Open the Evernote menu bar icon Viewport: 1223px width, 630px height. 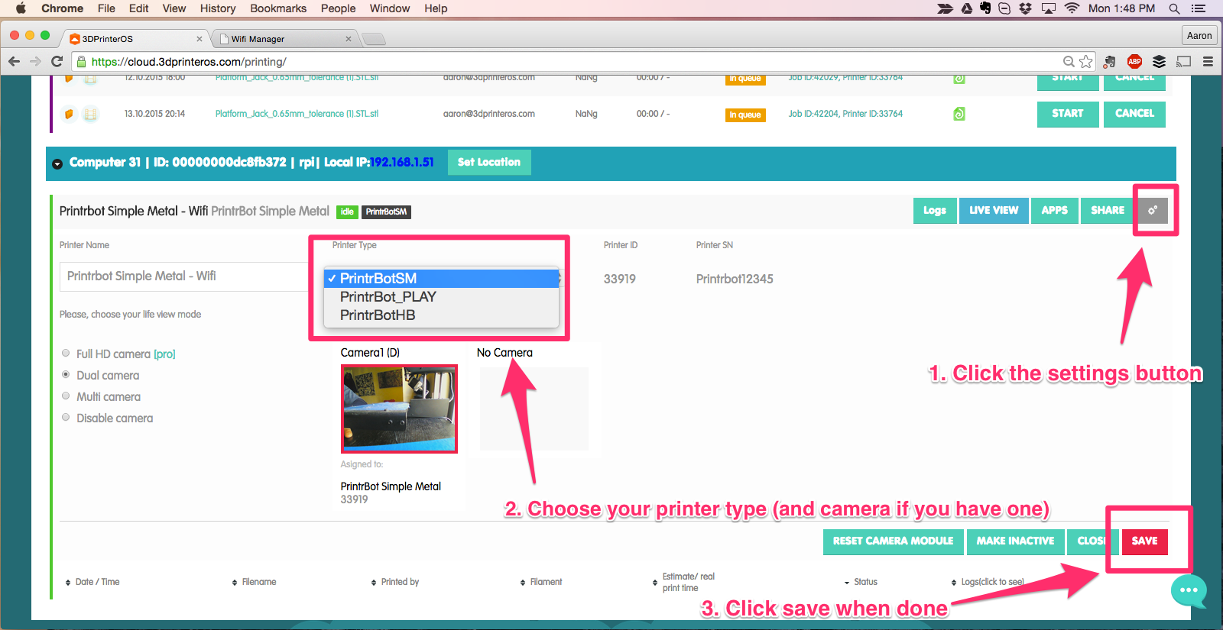pyautogui.click(x=985, y=8)
